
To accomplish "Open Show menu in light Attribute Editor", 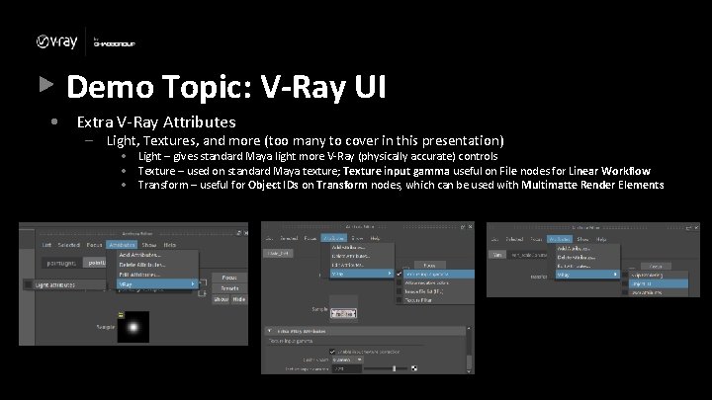I will click(x=149, y=245).
